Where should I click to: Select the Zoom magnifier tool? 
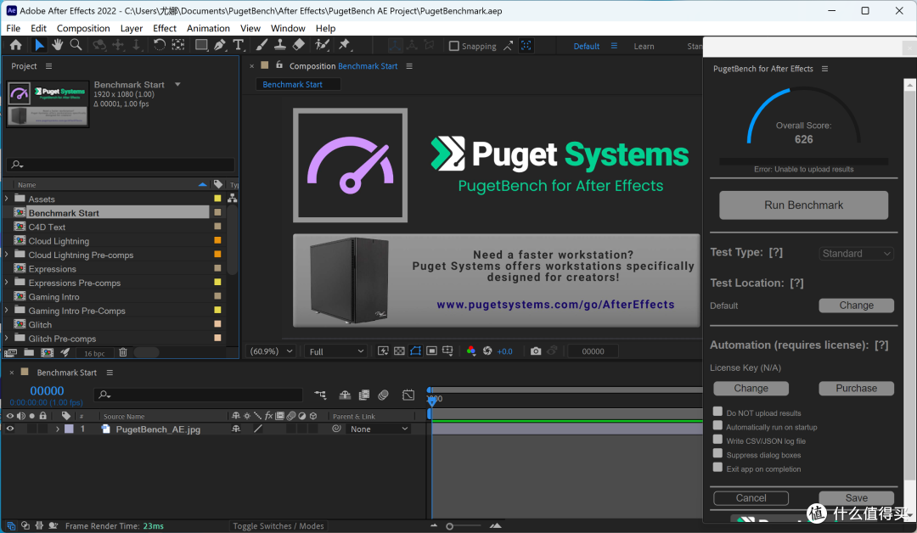[76, 45]
